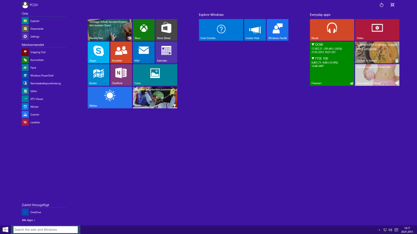The height and width of the screenshot is (234, 417).
Task: Open the Video tile
Action: point(377,30)
